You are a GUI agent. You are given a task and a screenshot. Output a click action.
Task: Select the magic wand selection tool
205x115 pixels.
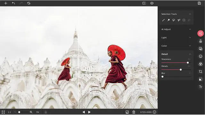(x=168, y=20)
